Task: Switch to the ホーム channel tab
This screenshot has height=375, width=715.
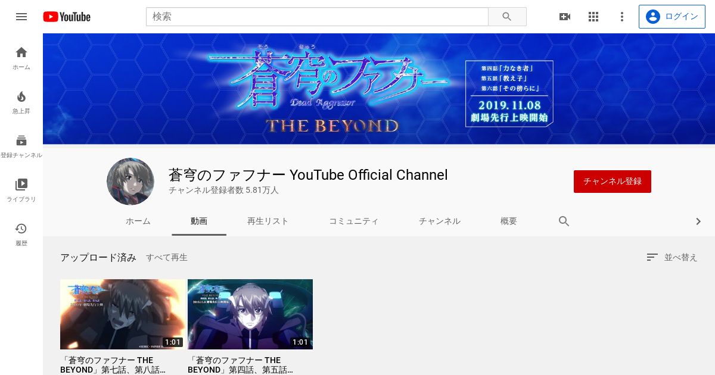Action: click(x=138, y=221)
